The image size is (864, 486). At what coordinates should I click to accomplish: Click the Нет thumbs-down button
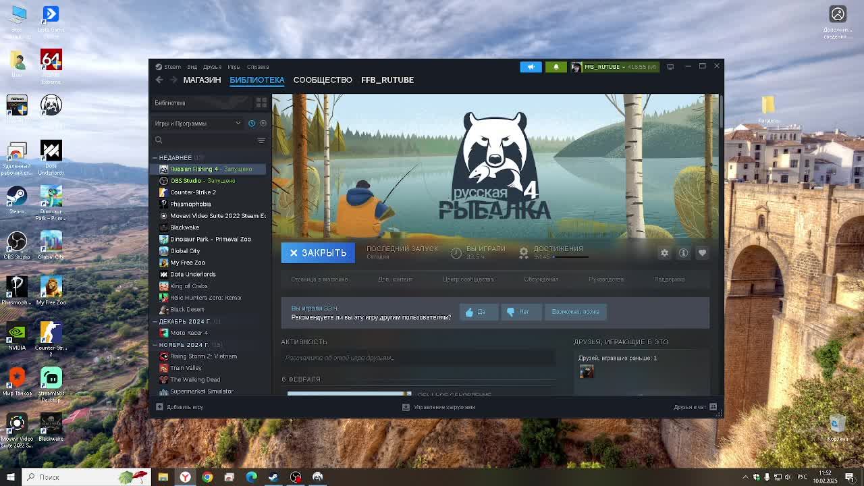coord(520,312)
